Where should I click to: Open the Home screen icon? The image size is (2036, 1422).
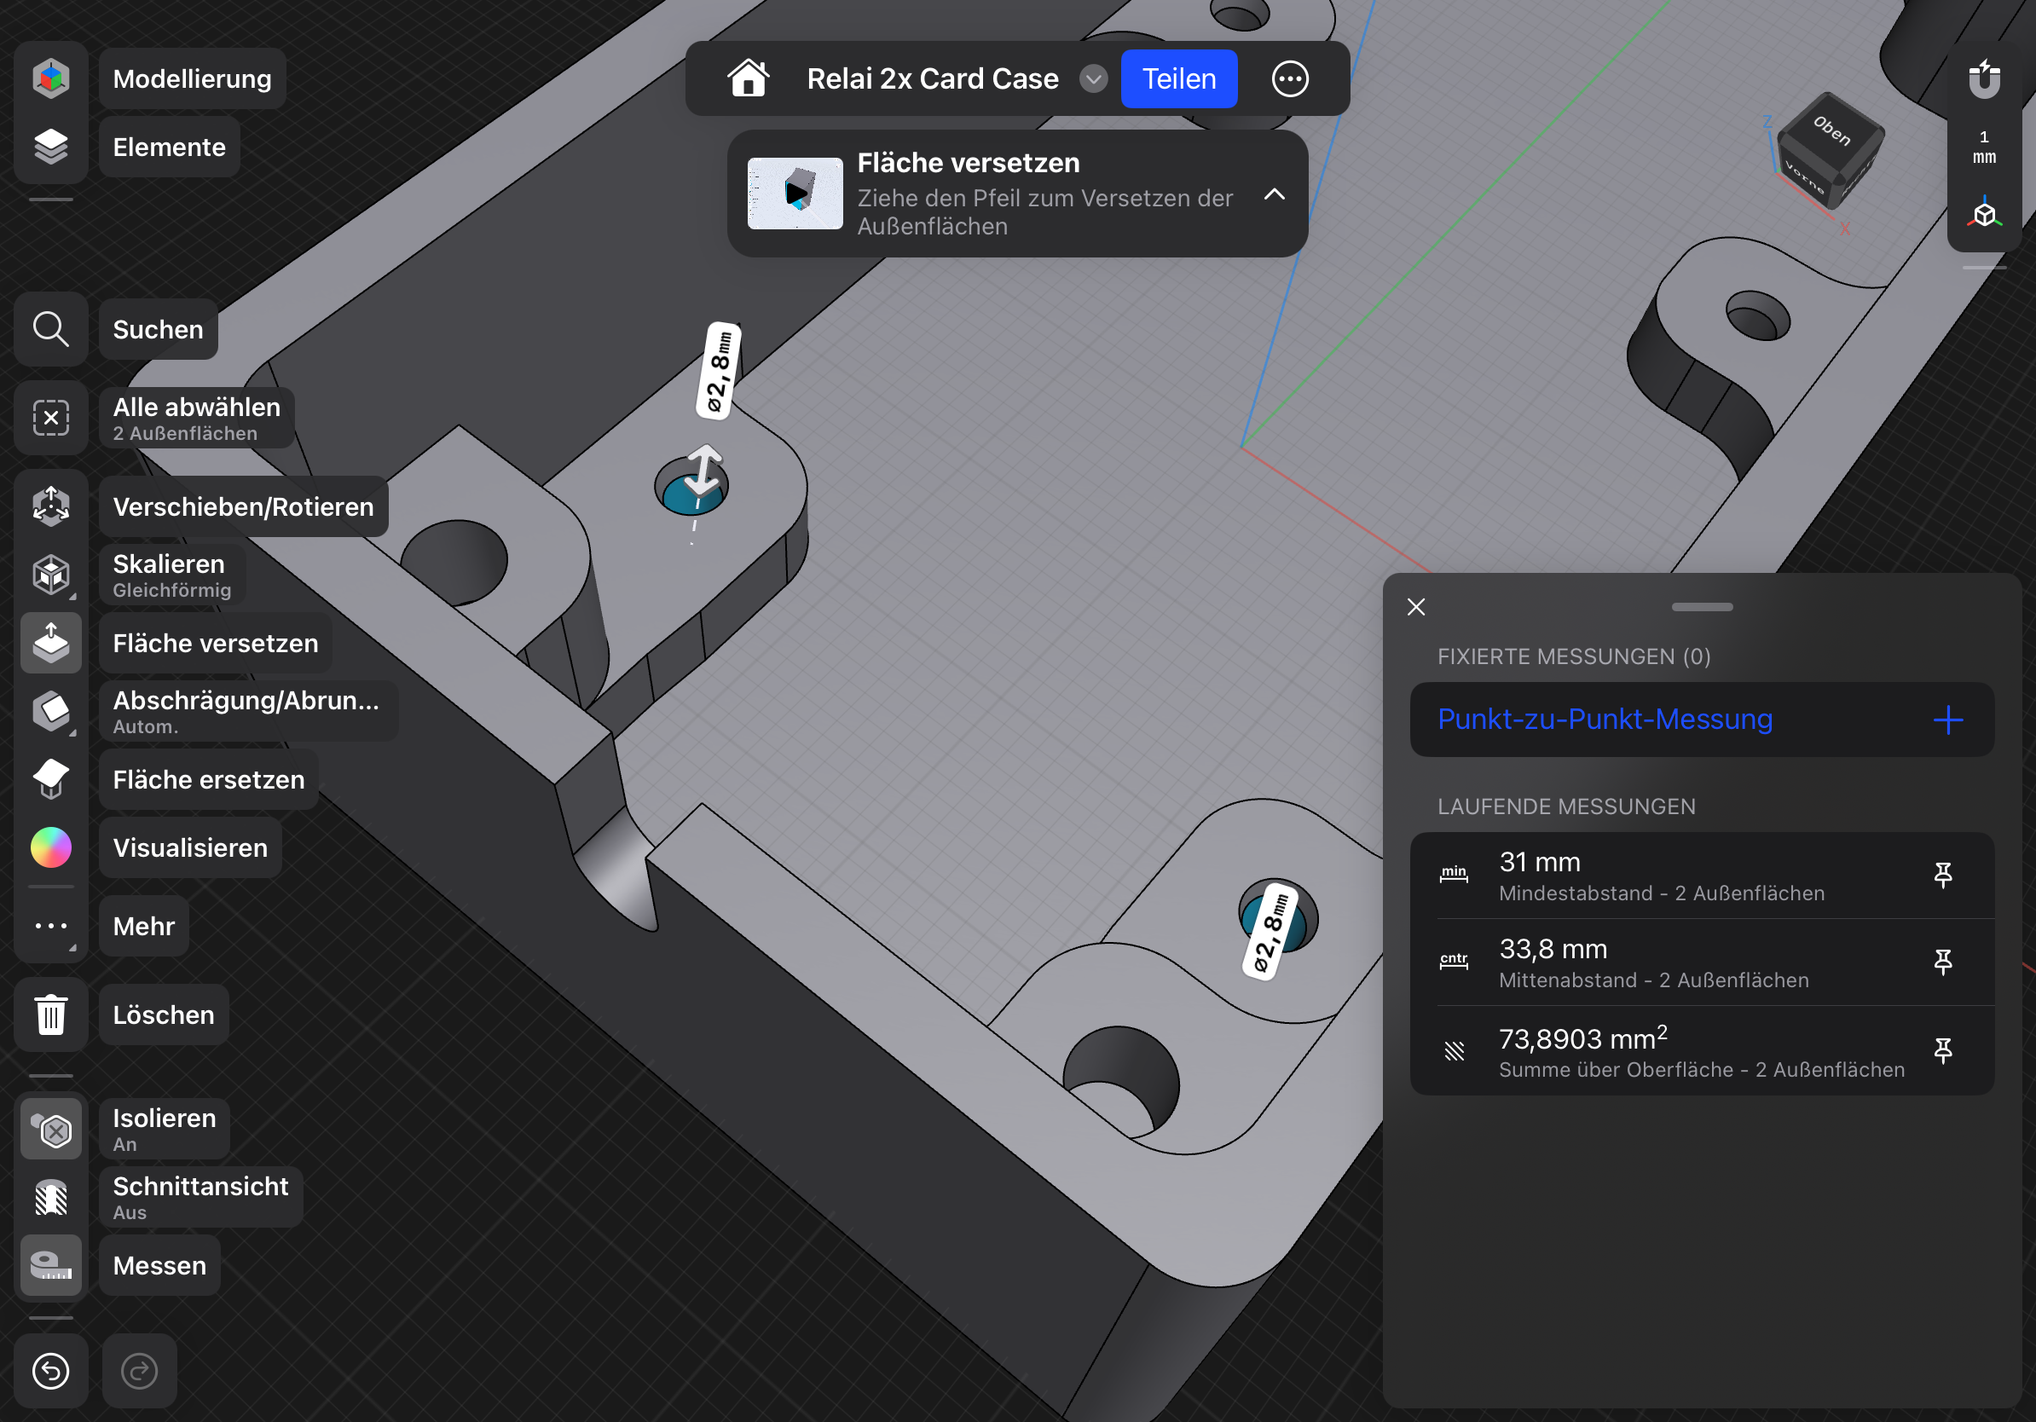[748, 79]
